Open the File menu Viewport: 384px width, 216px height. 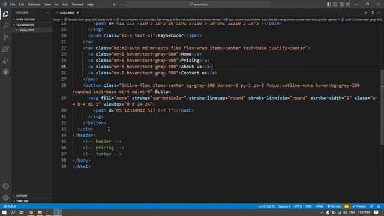[x=13, y=4]
